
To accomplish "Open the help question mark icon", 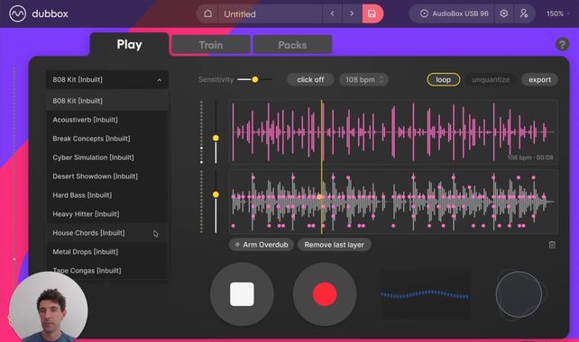I will tap(562, 45).
